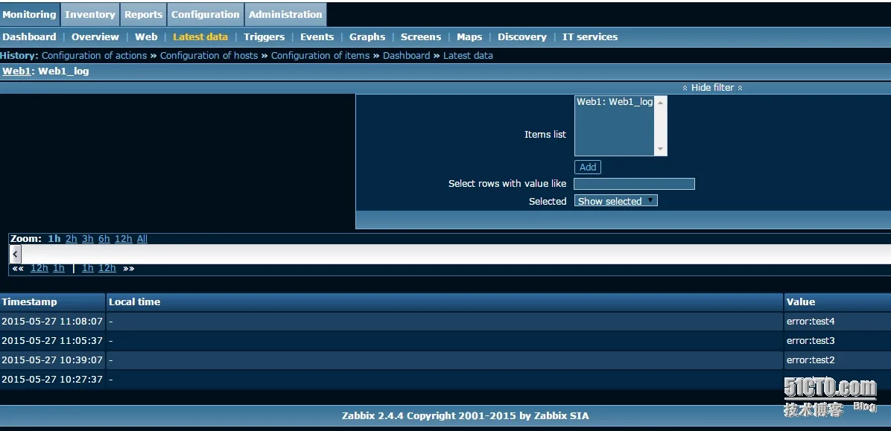Move timeline back 1h
Viewport: 891px width, 431px height.
pyautogui.click(x=59, y=268)
